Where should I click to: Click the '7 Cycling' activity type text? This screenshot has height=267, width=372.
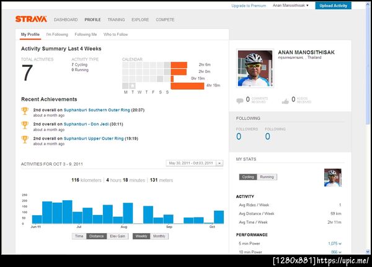click(x=79, y=64)
